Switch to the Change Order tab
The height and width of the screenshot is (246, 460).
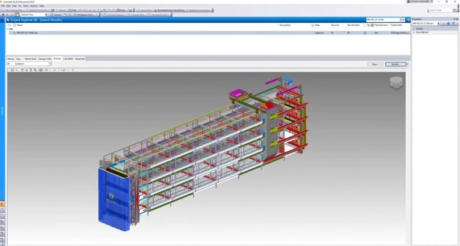[45, 59]
